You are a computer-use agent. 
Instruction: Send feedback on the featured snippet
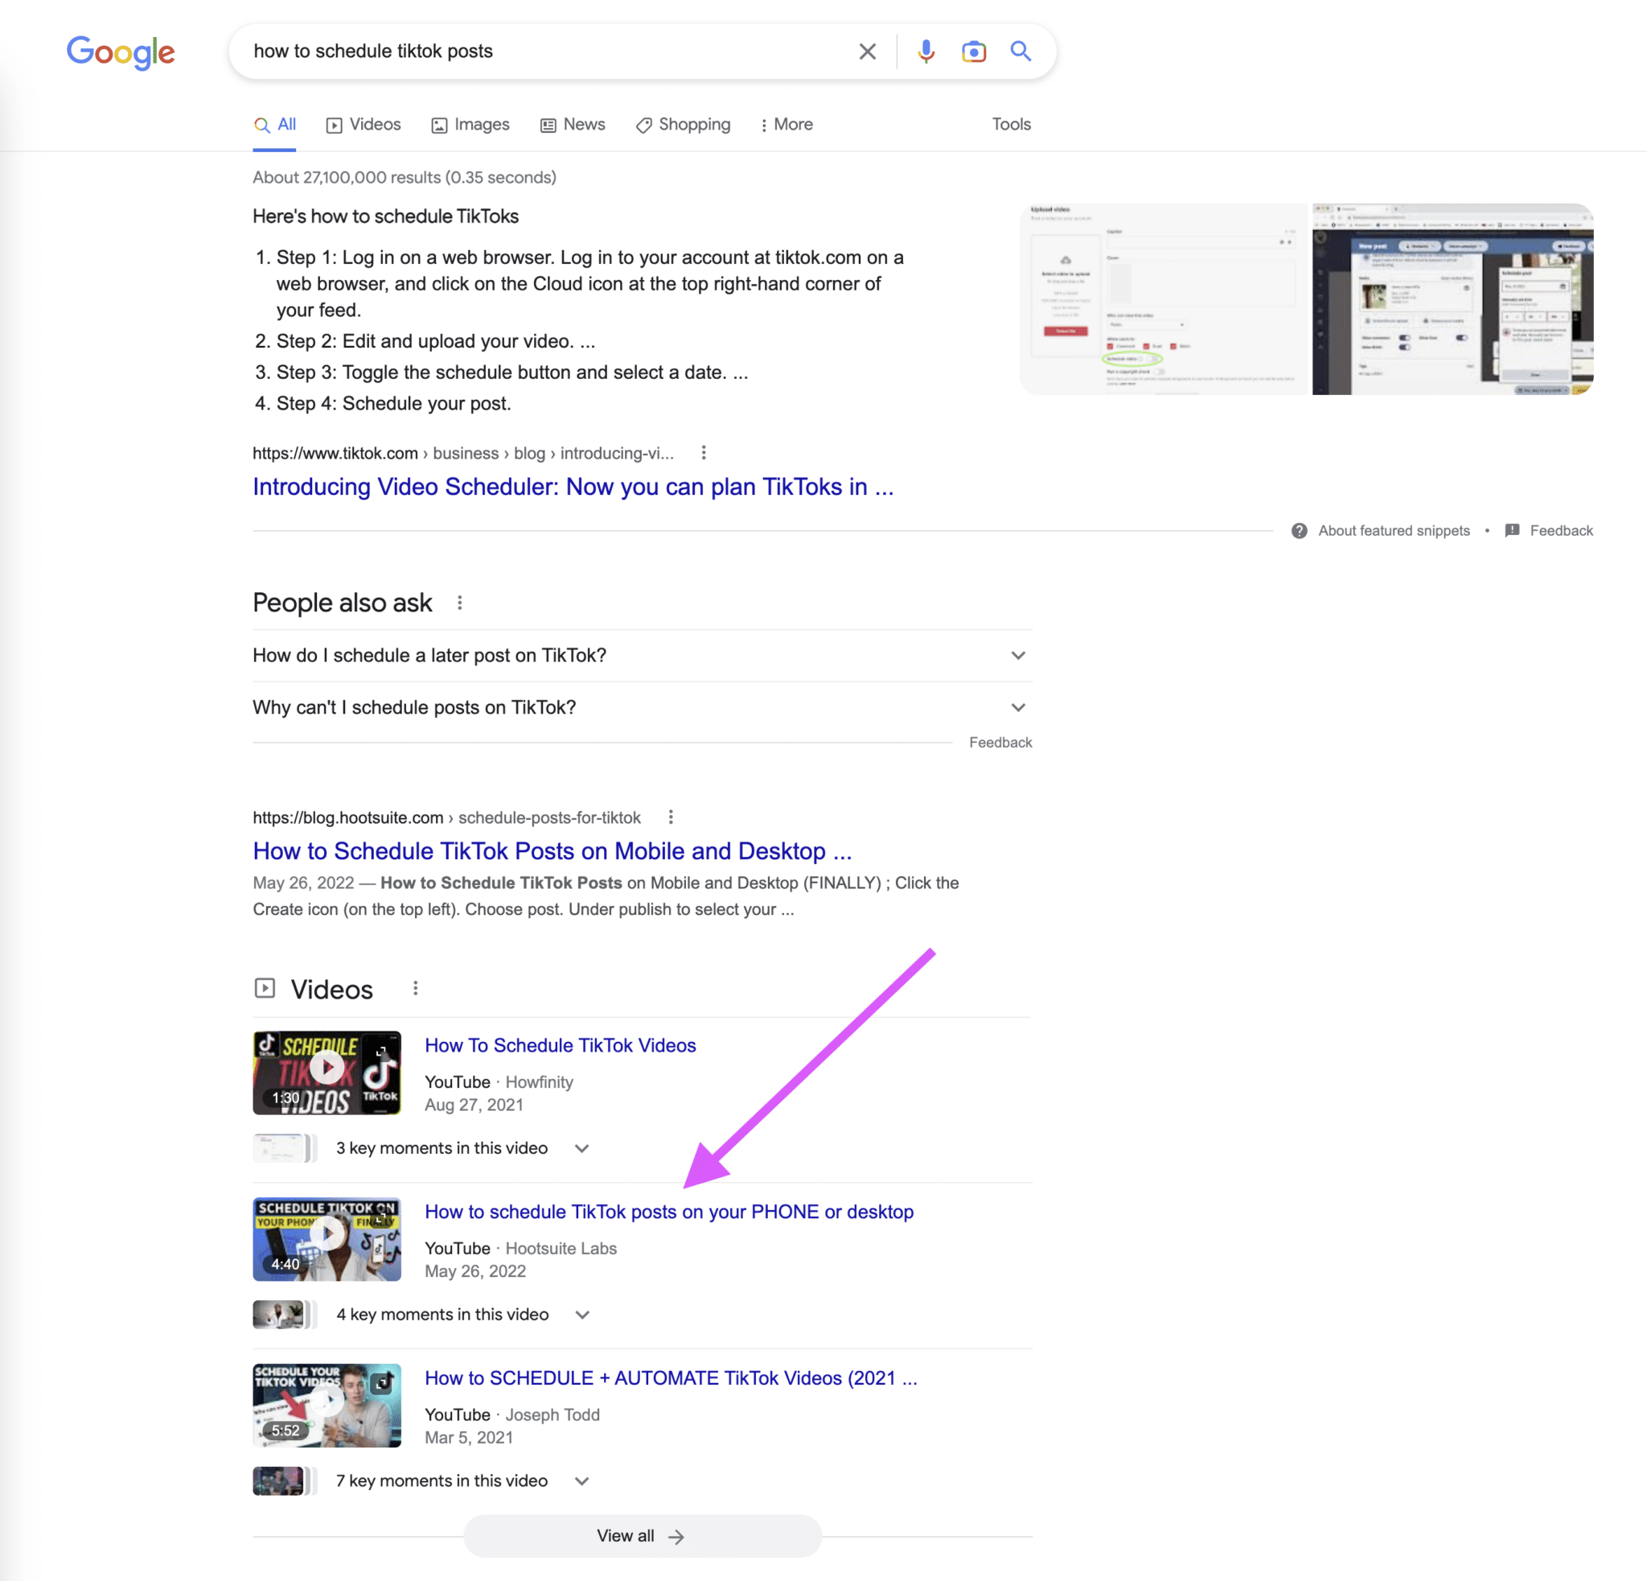point(1560,530)
